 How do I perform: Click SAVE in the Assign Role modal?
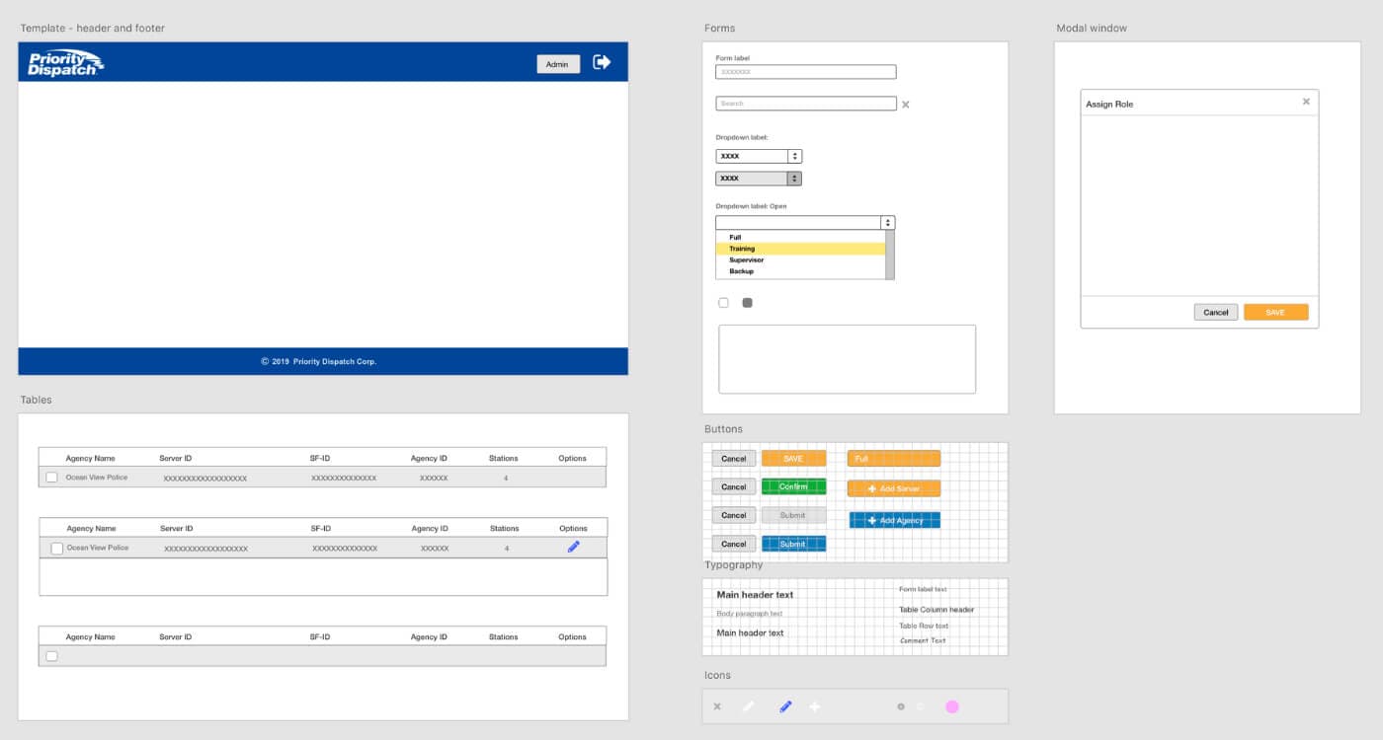(x=1276, y=311)
